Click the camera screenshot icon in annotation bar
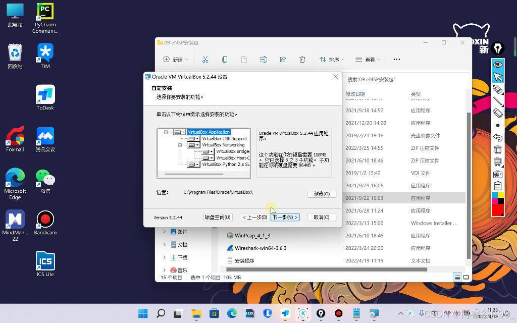 [497, 174]
